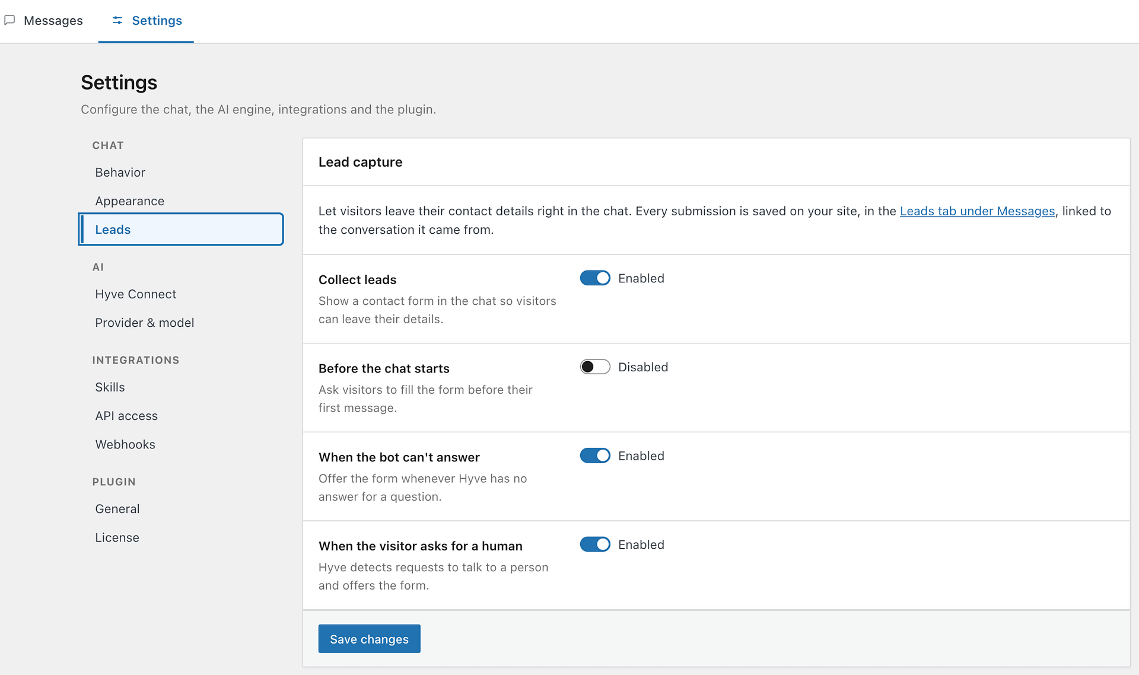
Task: Click the Save changes button
Action: pyautogui.click(x=369, y=639)
